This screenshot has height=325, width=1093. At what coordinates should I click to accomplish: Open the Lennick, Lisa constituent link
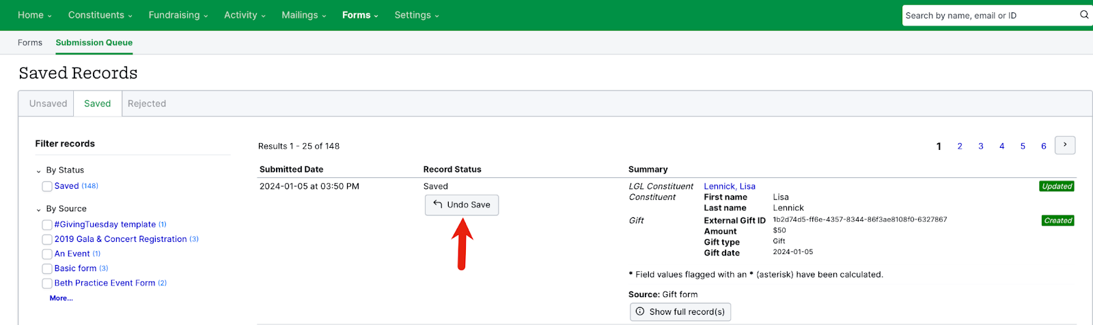730,186
